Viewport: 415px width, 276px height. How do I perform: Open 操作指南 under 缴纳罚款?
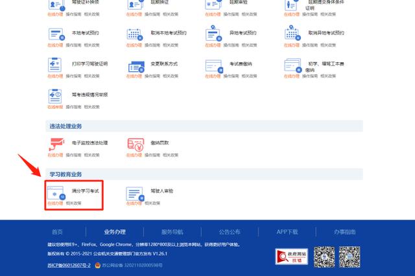[x=152, y=155]
